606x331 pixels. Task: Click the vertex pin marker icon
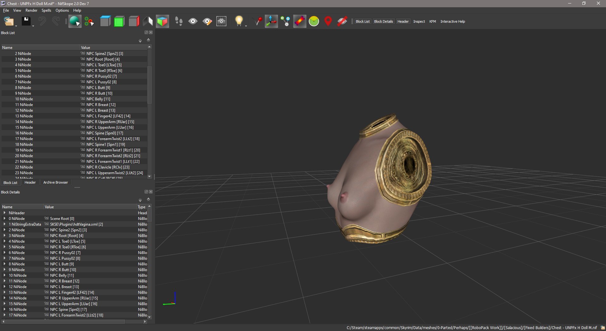pyautogui.click(x=258, y=21)
